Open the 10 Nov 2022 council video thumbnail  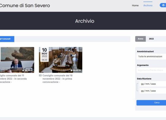click(x=61, y=60)
